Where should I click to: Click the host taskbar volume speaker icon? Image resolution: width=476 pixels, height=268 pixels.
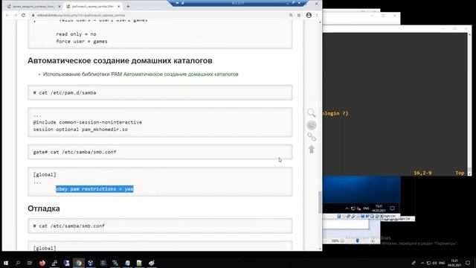pos(434,263)
